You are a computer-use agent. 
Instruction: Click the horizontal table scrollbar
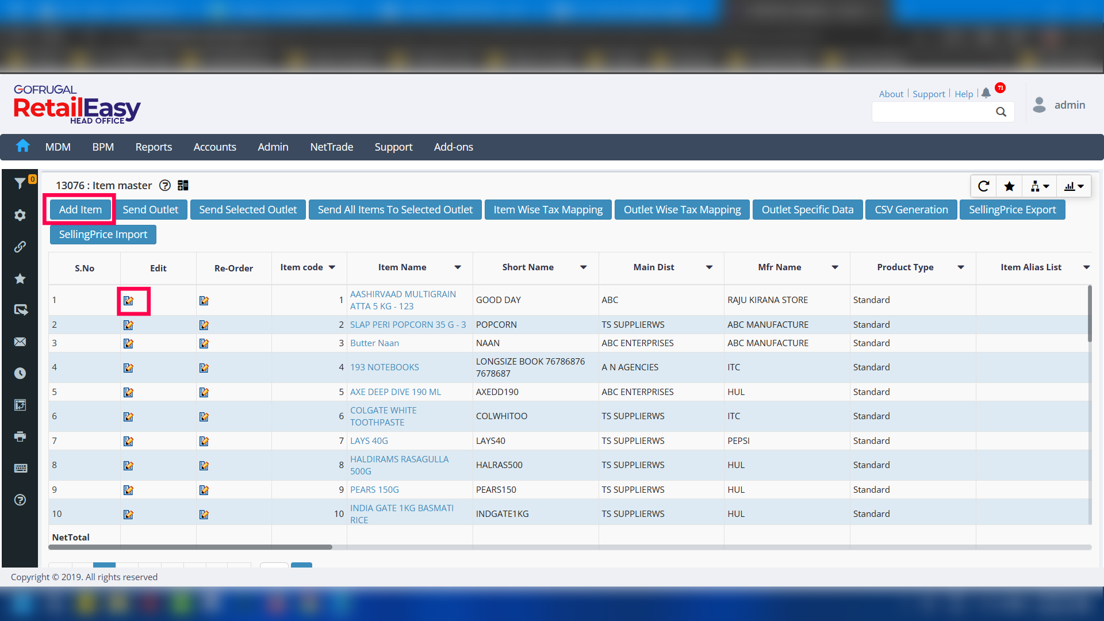coord(190,547)
